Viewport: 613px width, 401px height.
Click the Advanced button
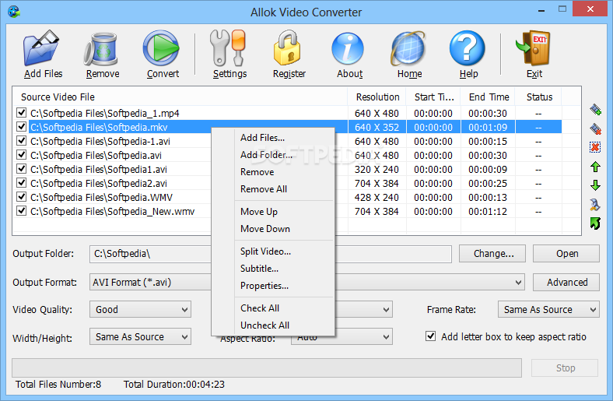pyautogui.click(x=566, y=282)
